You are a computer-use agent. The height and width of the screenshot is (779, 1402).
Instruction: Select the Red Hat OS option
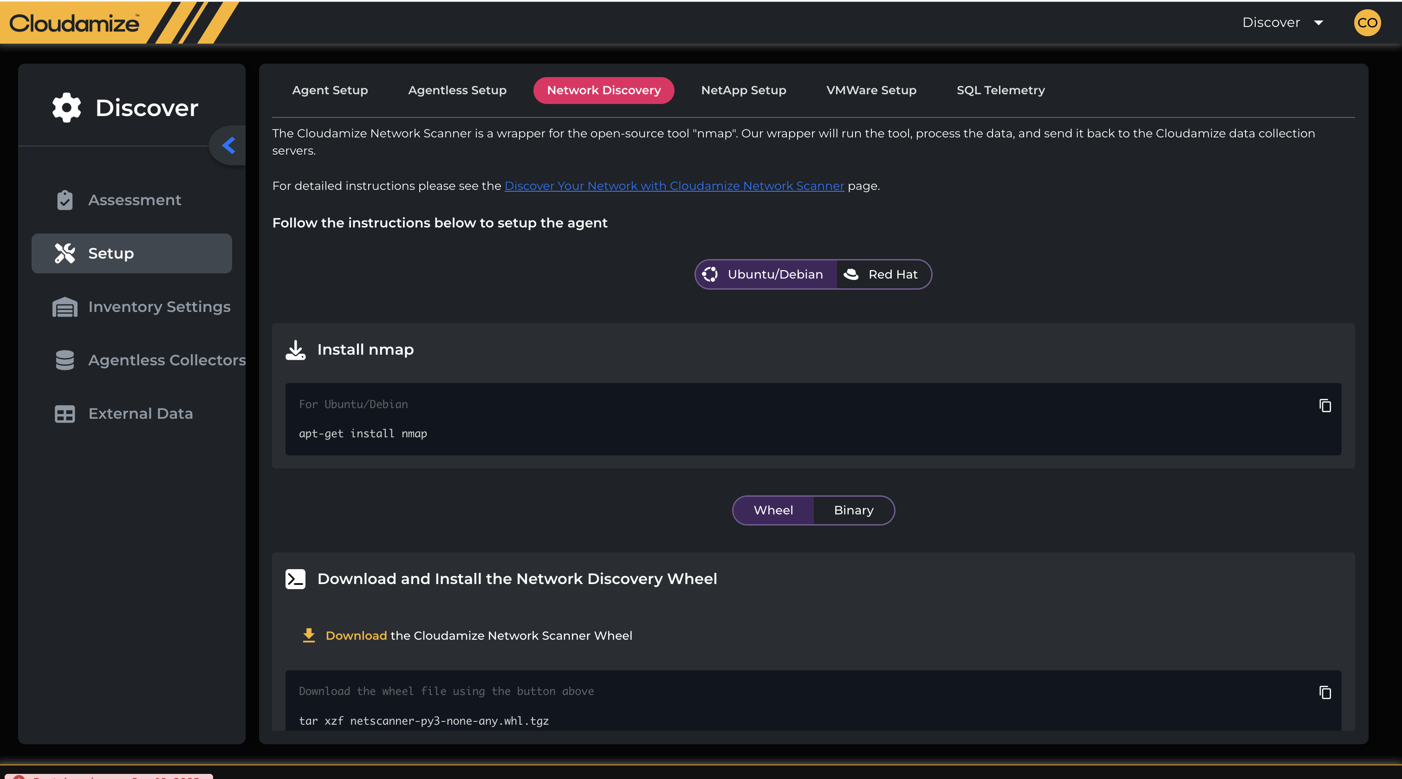point(883,274)
